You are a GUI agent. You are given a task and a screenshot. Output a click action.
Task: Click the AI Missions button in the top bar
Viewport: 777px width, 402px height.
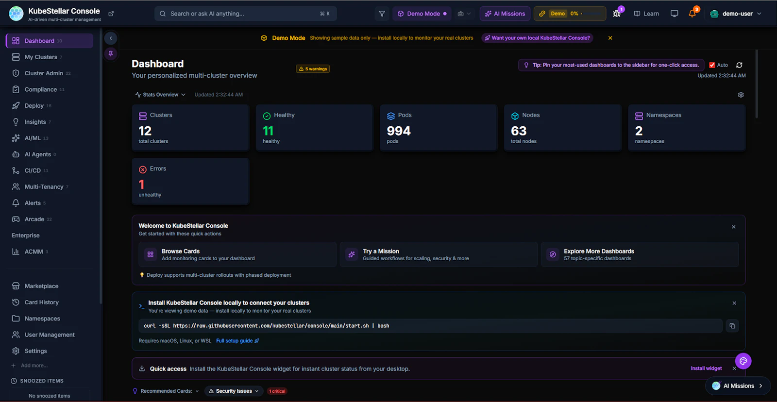point(505,14)
